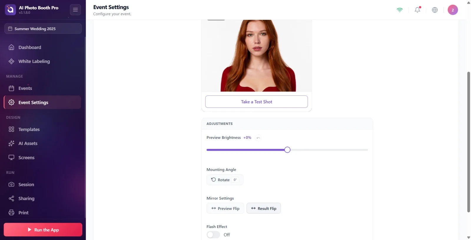Click Take a Test Shot button
The height and width of the screenshot is (240, 471).
256,102
